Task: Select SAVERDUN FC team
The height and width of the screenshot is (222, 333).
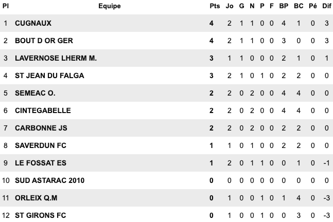Action: point(41,146)
